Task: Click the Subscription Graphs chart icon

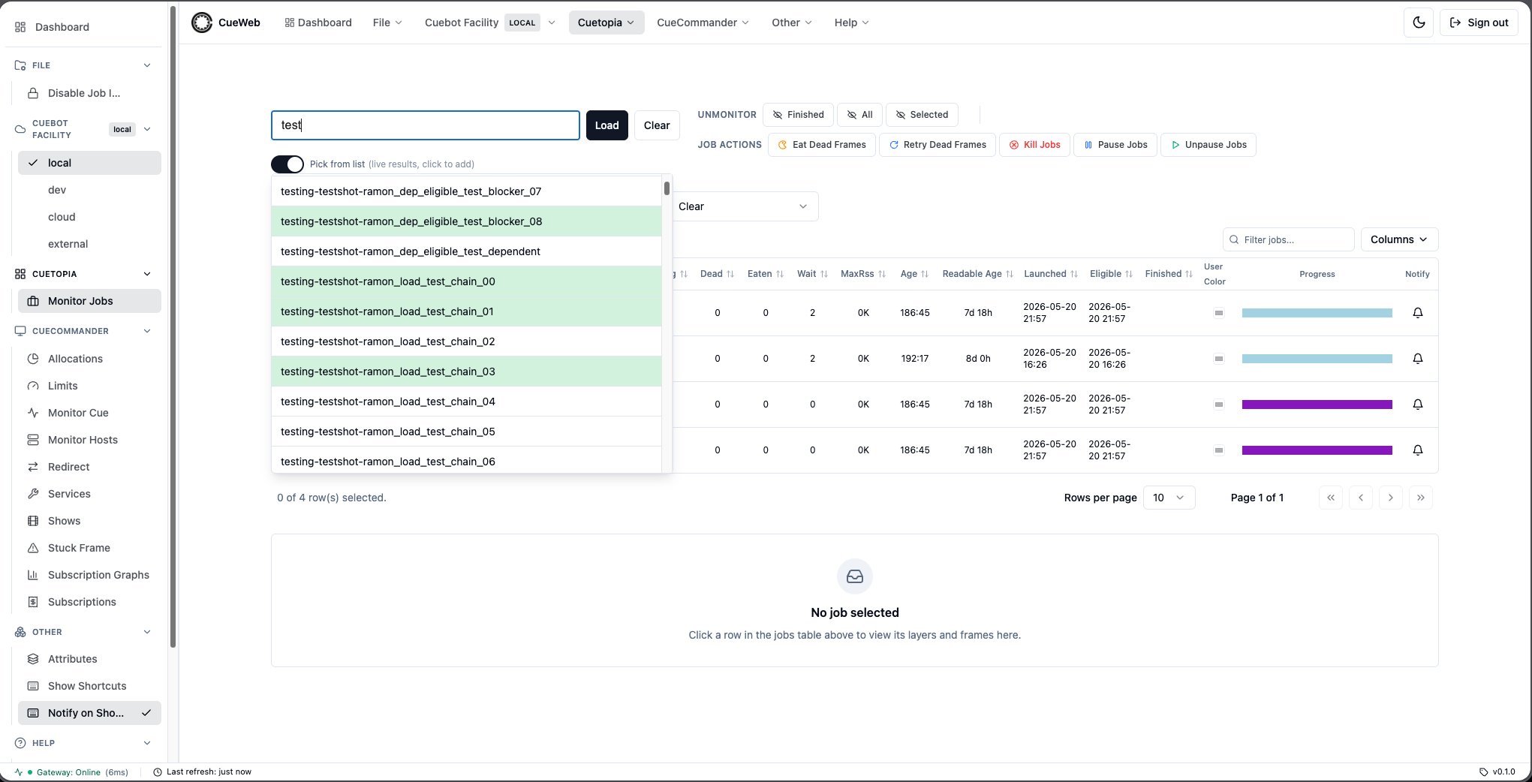Action: (x=33, y=575)
